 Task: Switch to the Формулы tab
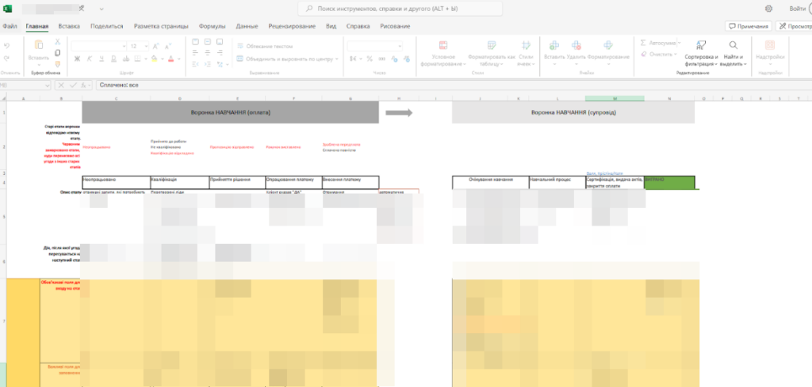click(x=212, y=26)
